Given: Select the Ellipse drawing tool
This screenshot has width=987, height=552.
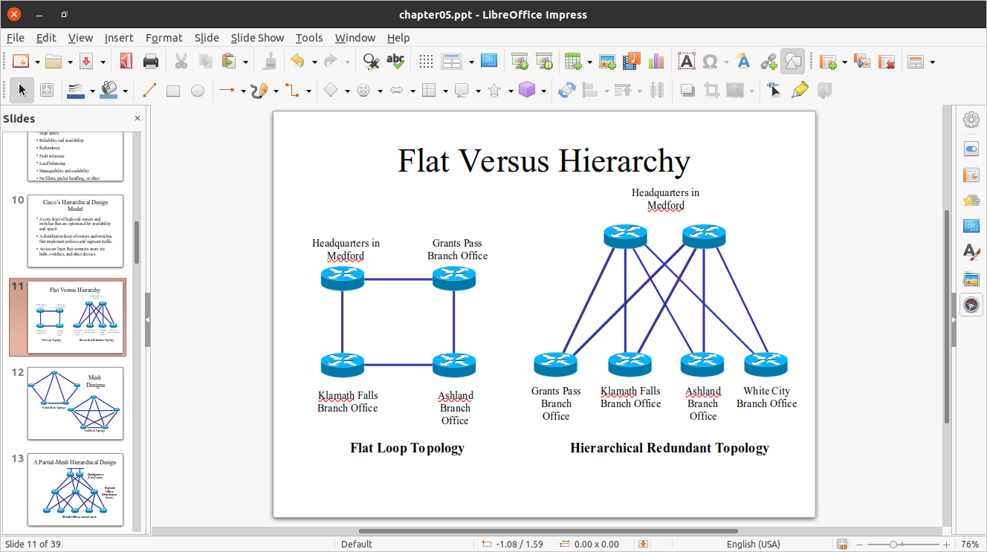Looking at the screenshot, I should (198, 91).
